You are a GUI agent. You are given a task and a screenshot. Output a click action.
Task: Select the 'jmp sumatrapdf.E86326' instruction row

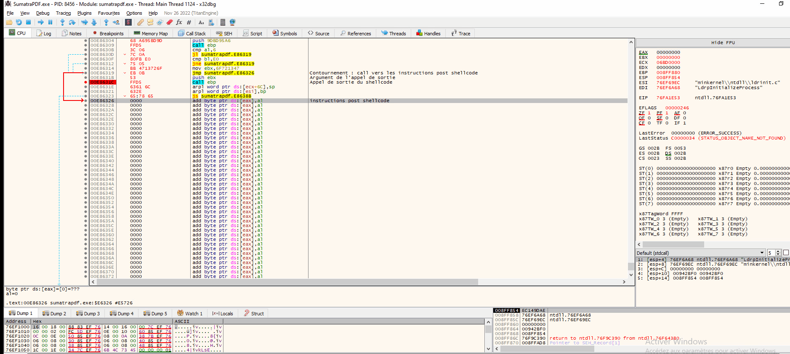click(358, 73)
